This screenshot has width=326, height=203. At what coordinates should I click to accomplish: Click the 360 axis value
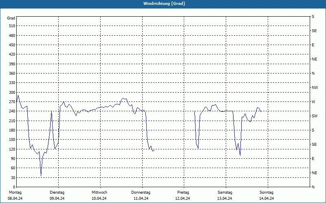12,73
